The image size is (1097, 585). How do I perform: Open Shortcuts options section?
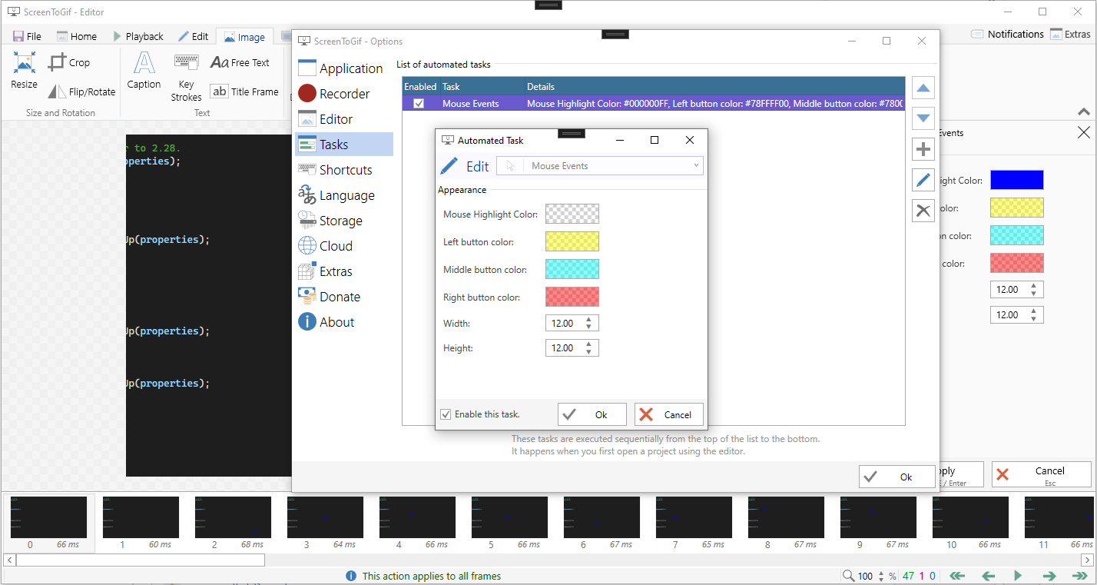tap(343, 170)
